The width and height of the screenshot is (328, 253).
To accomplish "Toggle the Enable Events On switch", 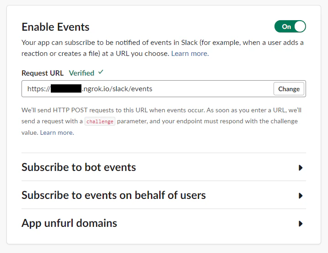I will click(290, 27).
